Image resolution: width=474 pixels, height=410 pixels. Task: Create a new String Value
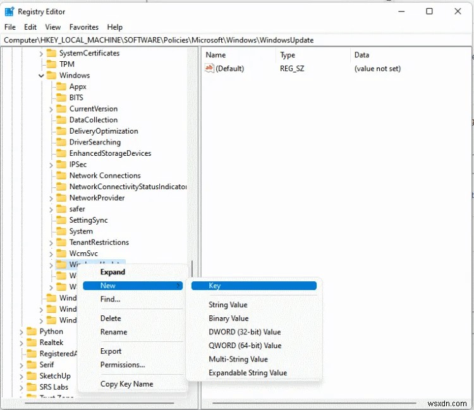(x=254, y=305)
